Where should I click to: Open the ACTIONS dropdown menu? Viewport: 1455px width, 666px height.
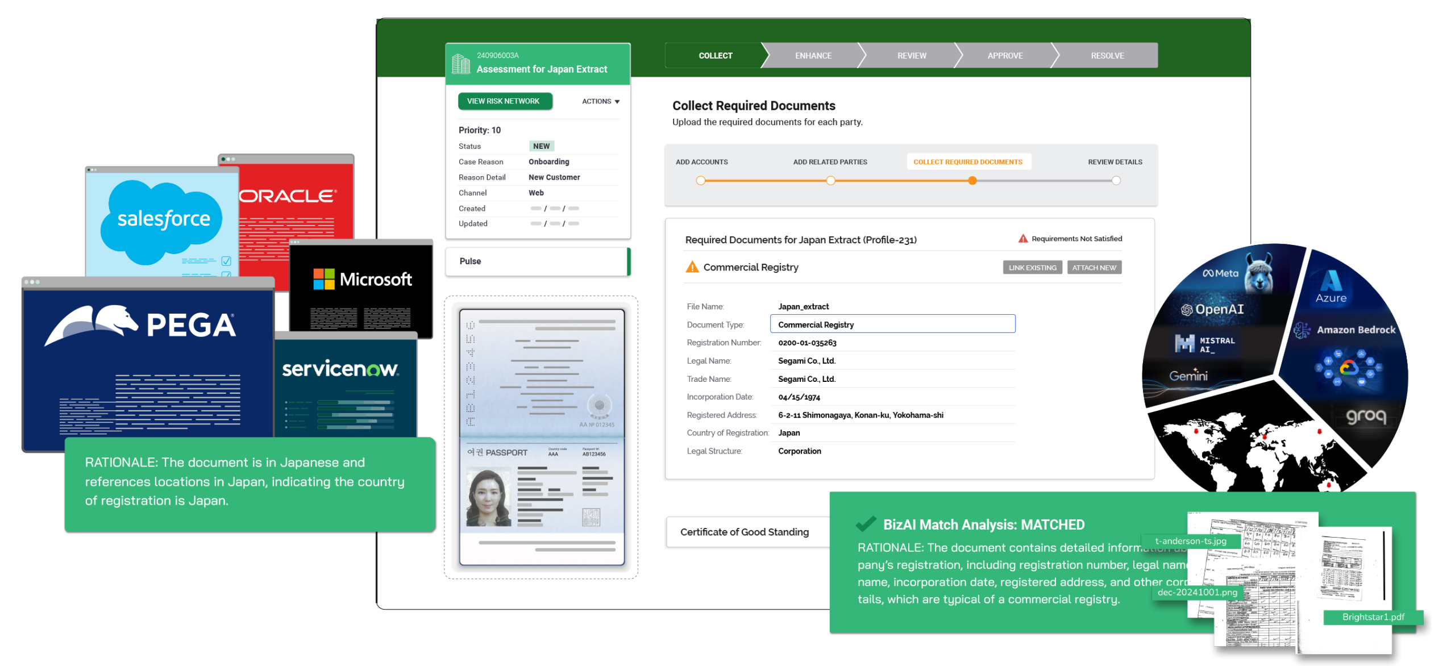600,101
